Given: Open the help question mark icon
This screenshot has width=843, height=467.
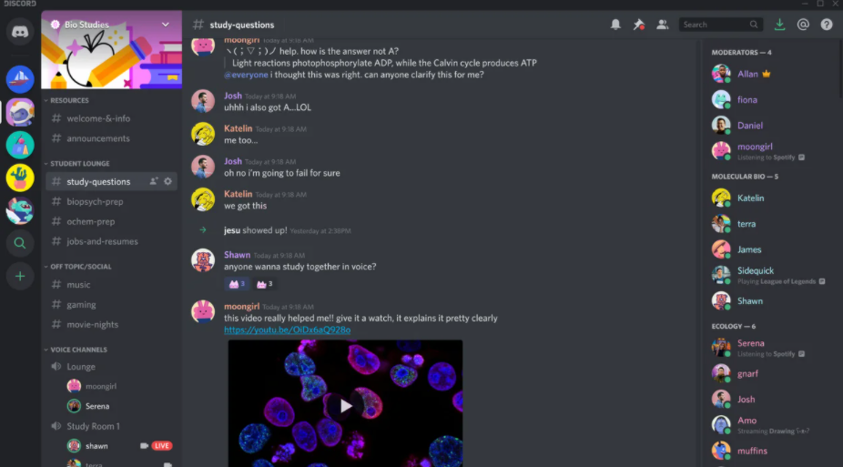Looking at the screenshot, I should 827,25.
